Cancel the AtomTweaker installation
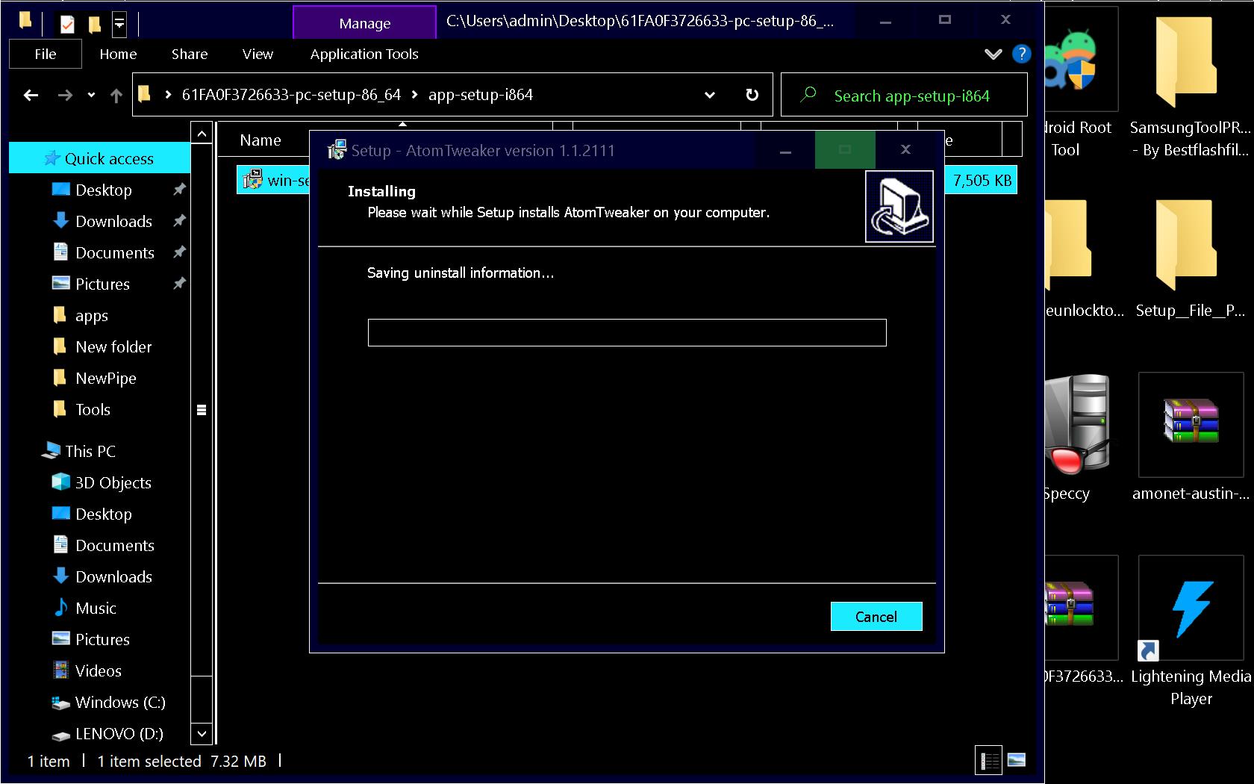 [876, 617]
